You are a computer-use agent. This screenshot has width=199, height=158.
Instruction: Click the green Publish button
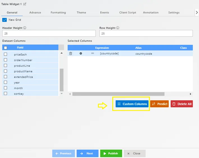pos(111,154)
